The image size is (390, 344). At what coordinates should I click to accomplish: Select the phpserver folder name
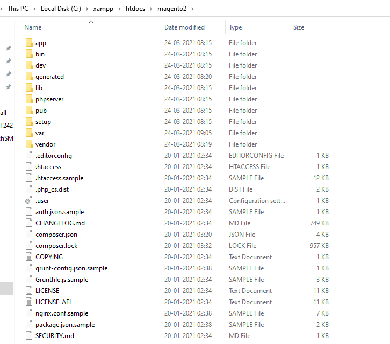pyautogui.click(x=49, y=99)
